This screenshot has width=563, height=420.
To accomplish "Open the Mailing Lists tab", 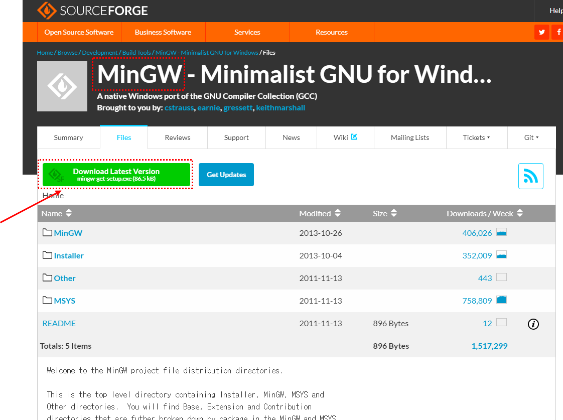I will 410,137.
